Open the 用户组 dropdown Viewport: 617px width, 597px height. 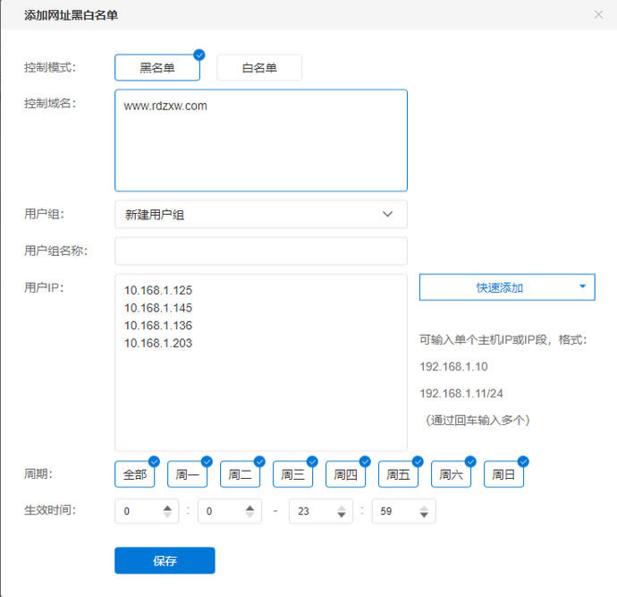260,215
